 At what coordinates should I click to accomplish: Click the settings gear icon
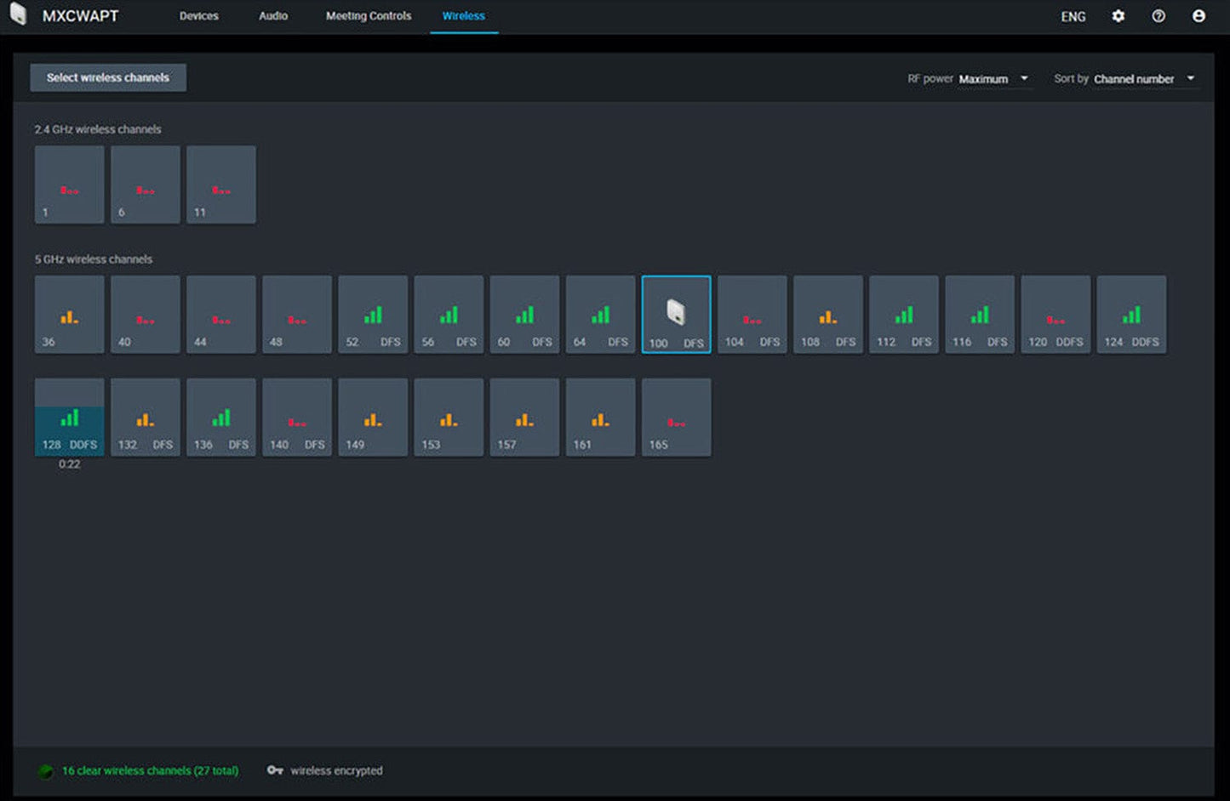point(1118,16)
